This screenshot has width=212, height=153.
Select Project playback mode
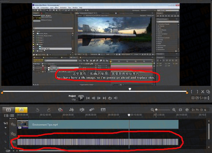[x=72, y=96]
